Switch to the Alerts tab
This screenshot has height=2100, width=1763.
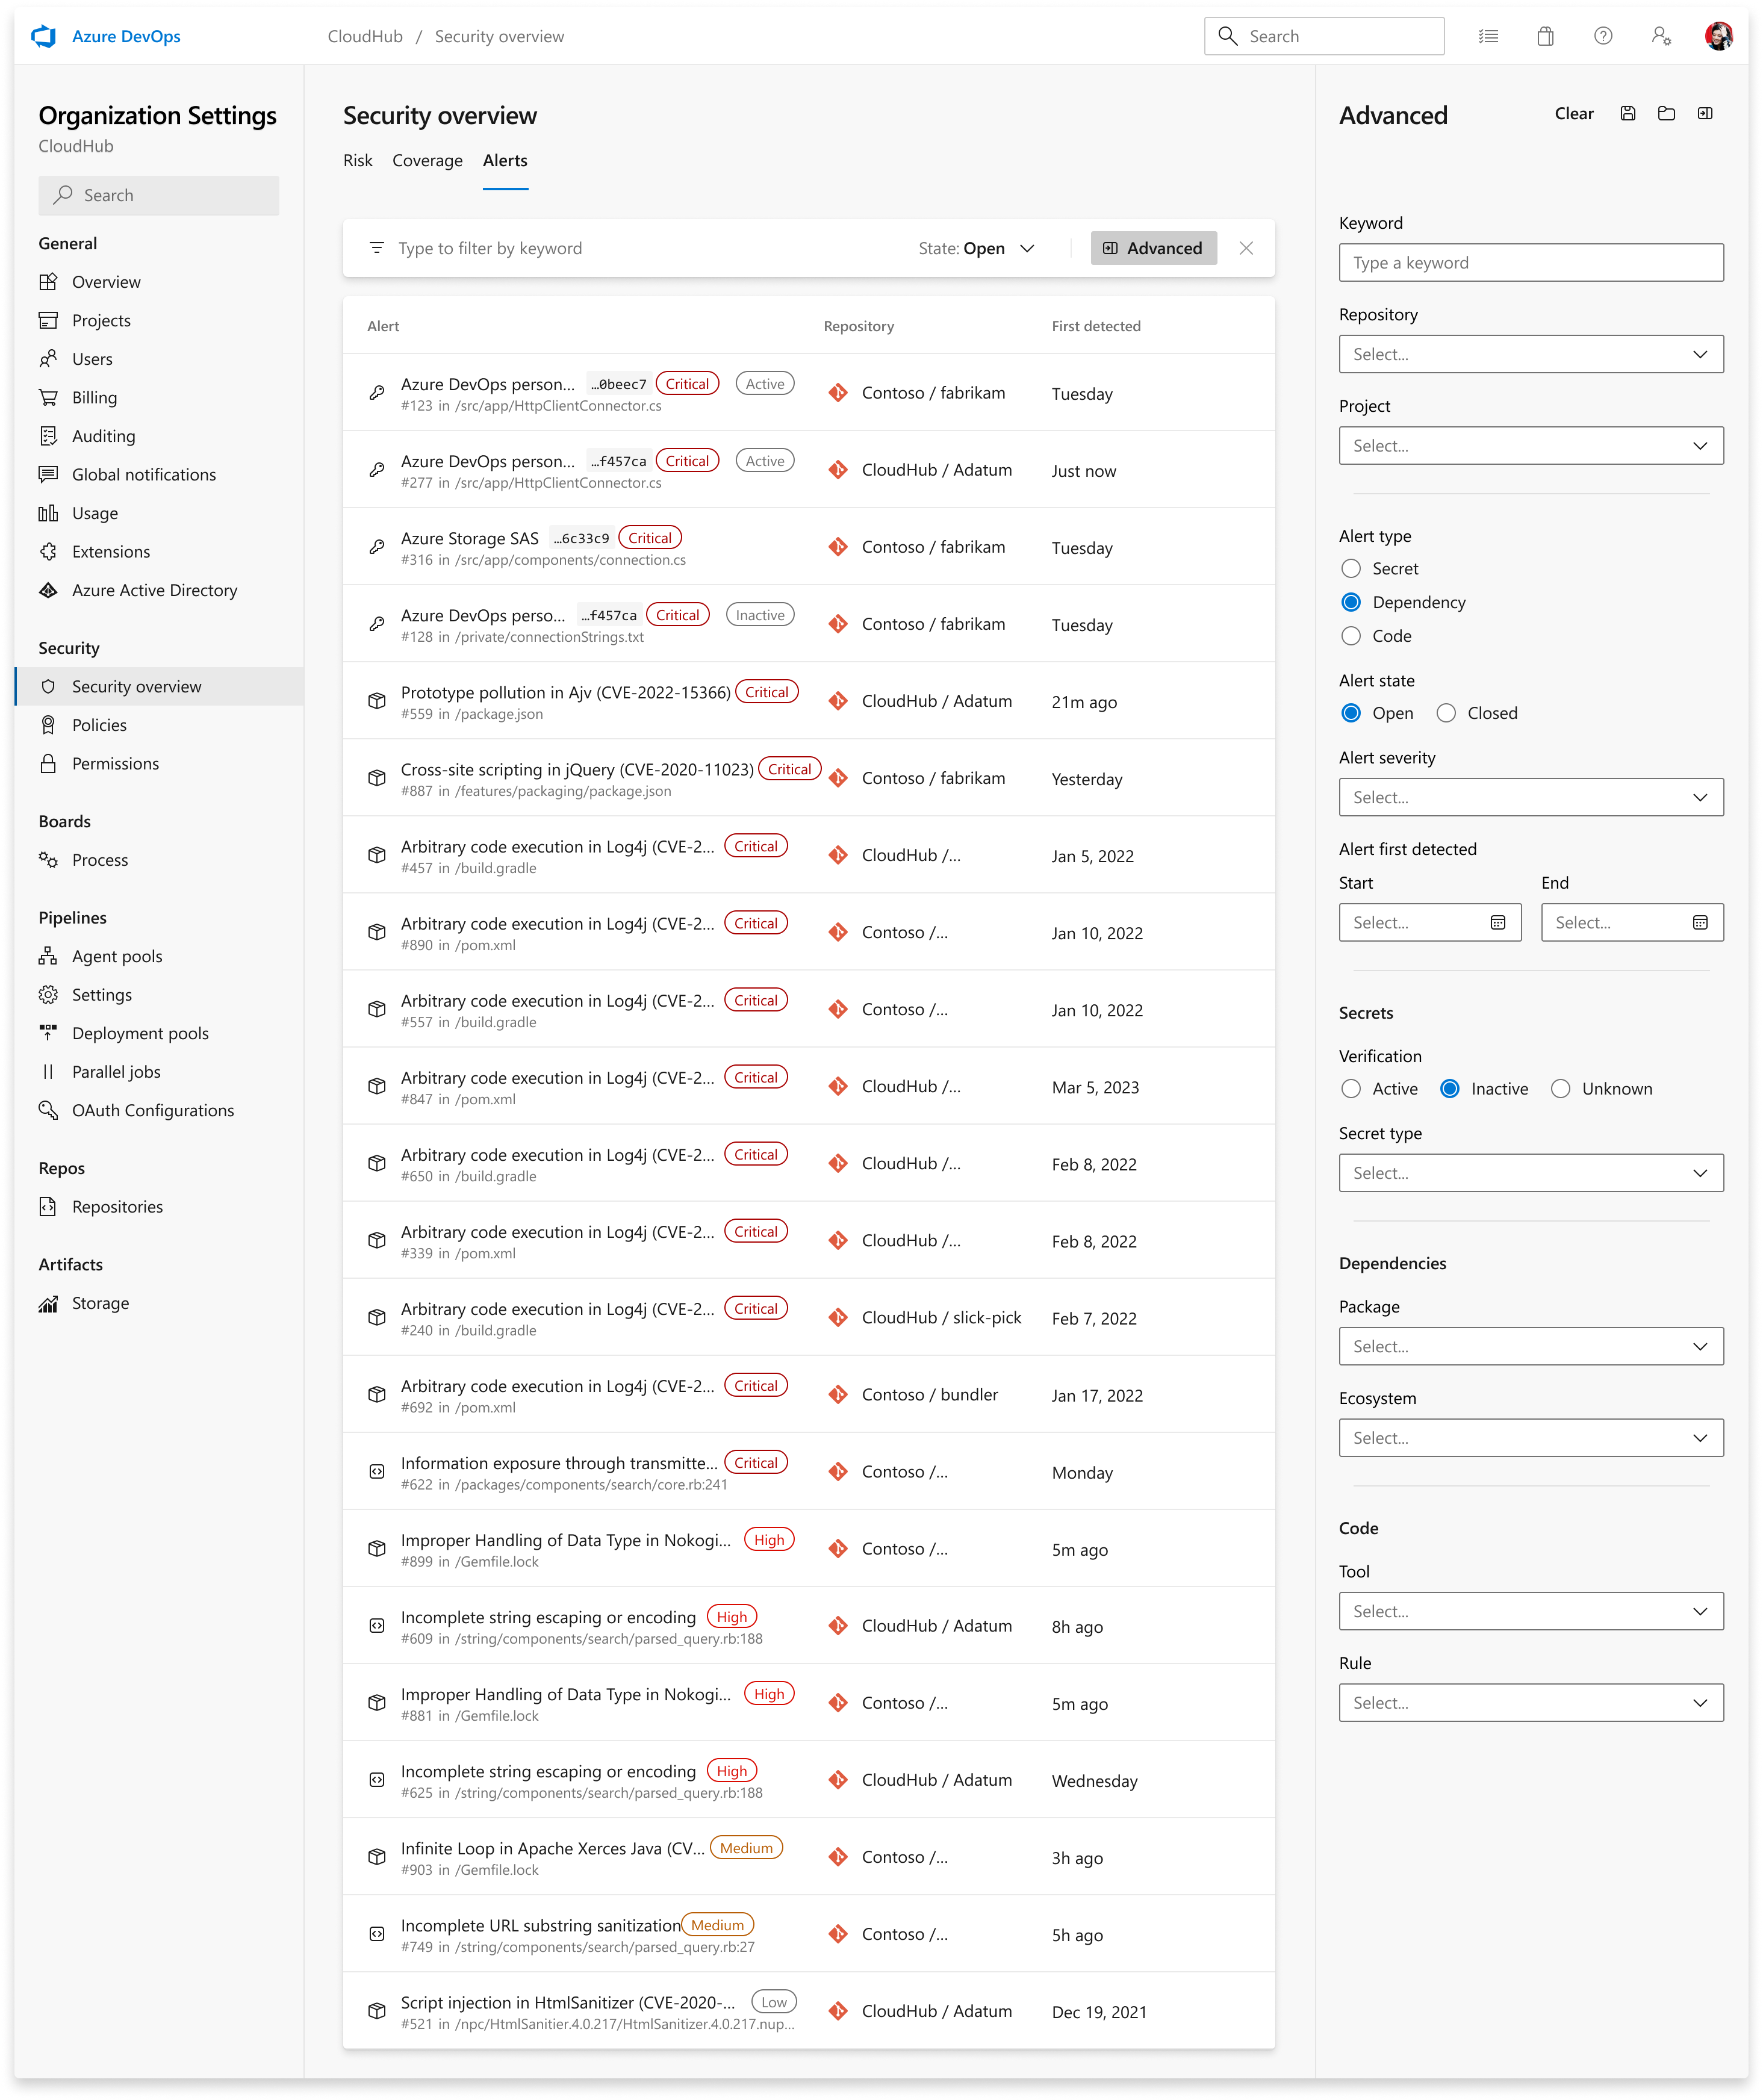(505, 161)
